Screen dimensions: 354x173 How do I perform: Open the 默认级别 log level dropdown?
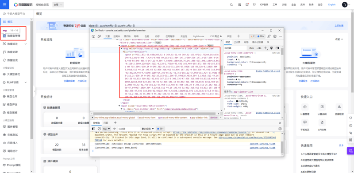(x=148, y=129)
